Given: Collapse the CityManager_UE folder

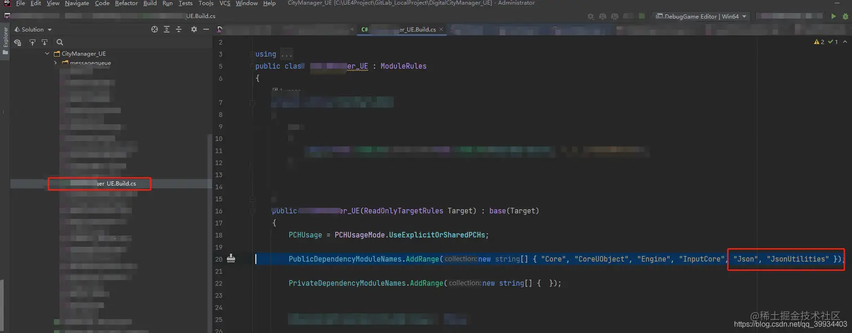Looking at the screenshot, I should (x=47, y=53).
